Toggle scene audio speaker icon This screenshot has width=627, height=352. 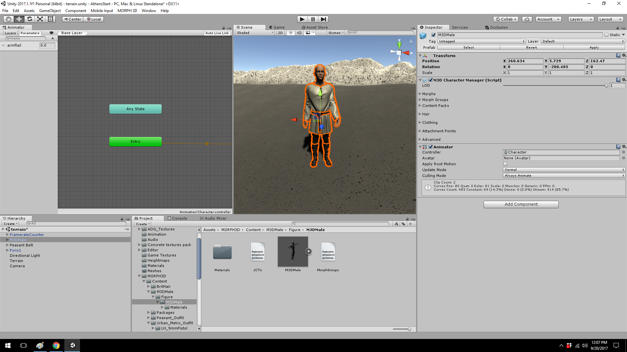coord(299,33)
